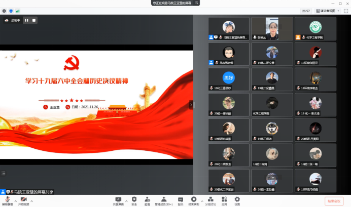Image resolution: width=351 pixels, height=207 pixels.
Task: Open the speaker view layout menu
Action: (x=326, y=10)
